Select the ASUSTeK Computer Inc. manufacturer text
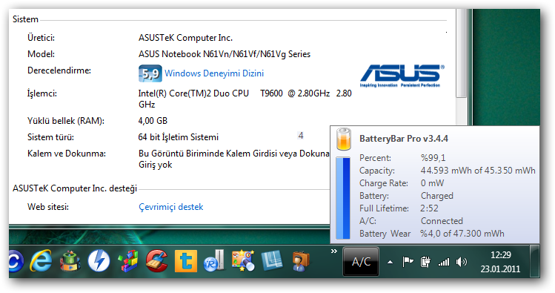 (x=185, y=38)
